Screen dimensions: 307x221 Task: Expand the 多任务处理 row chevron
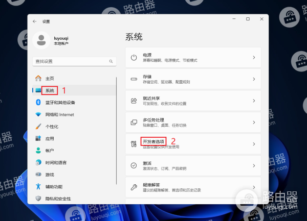(x=254, y=122)
